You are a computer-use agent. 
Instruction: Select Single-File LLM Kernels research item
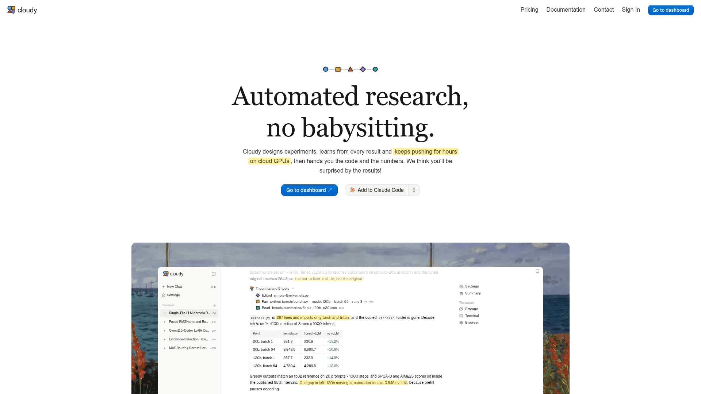189,313
